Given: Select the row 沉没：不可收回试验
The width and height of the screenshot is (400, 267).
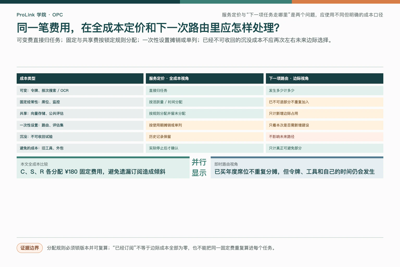Looking at the screenshot, I should pos(80,137).
